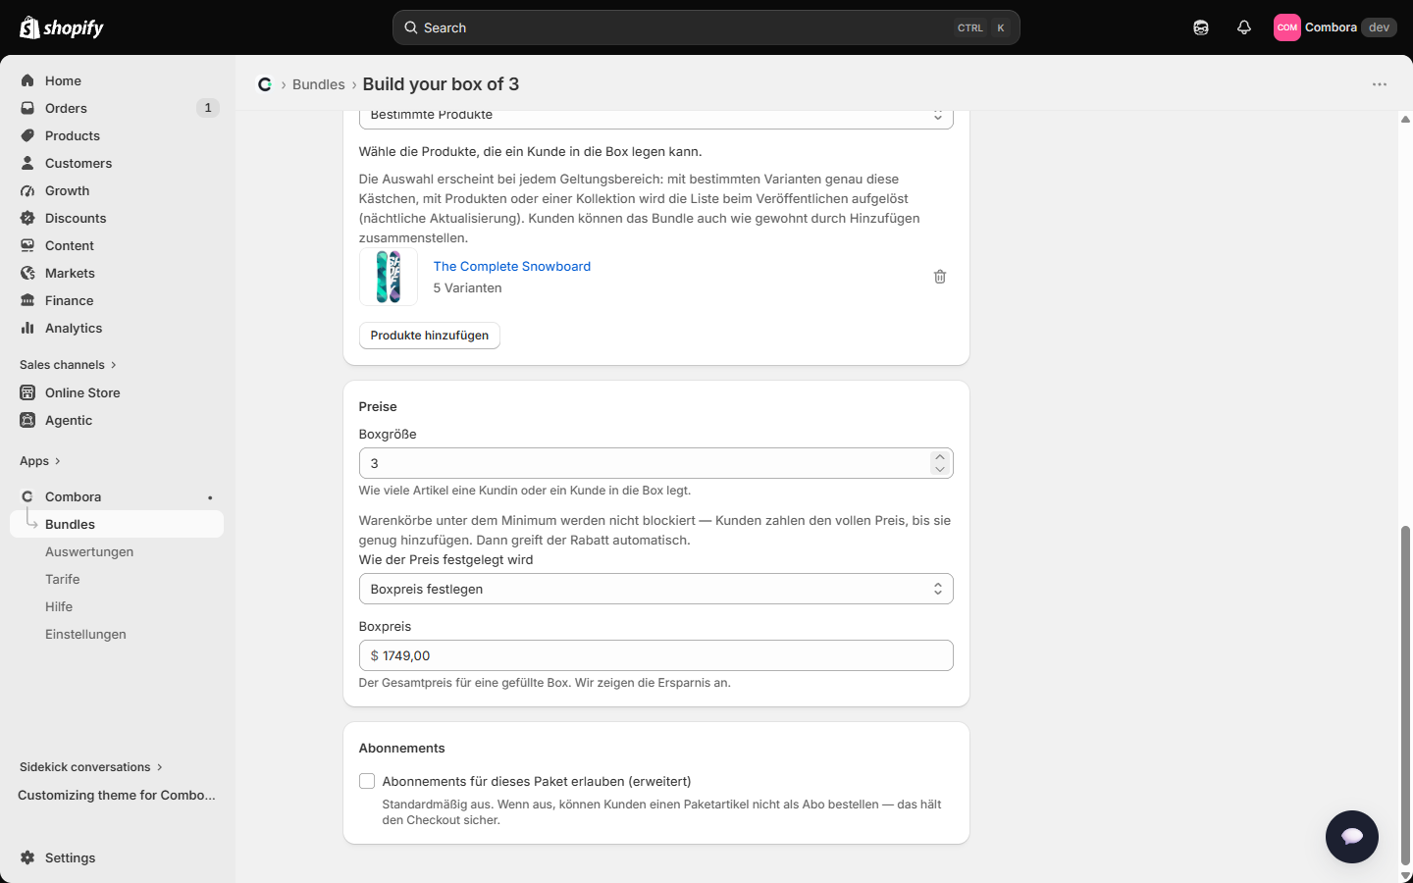Open the three-dot more actions menu

(1380, 84)
